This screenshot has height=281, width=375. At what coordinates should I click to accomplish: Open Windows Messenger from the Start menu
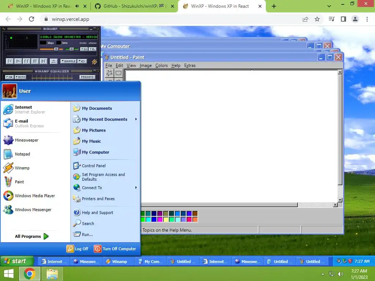pyautogui.click(x=36, y=210)
